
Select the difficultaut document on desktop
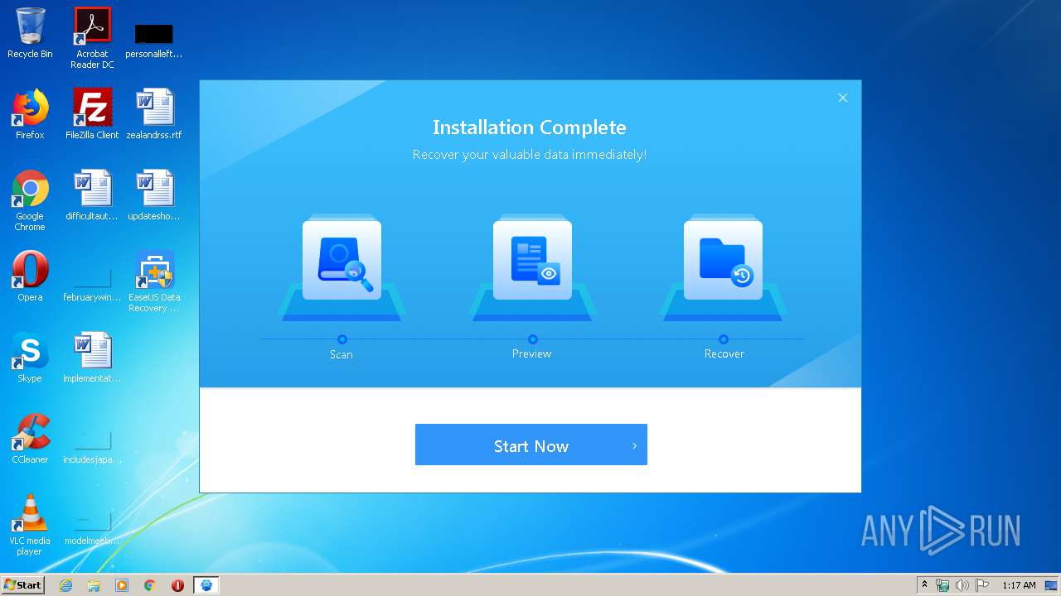coord(92,195)
